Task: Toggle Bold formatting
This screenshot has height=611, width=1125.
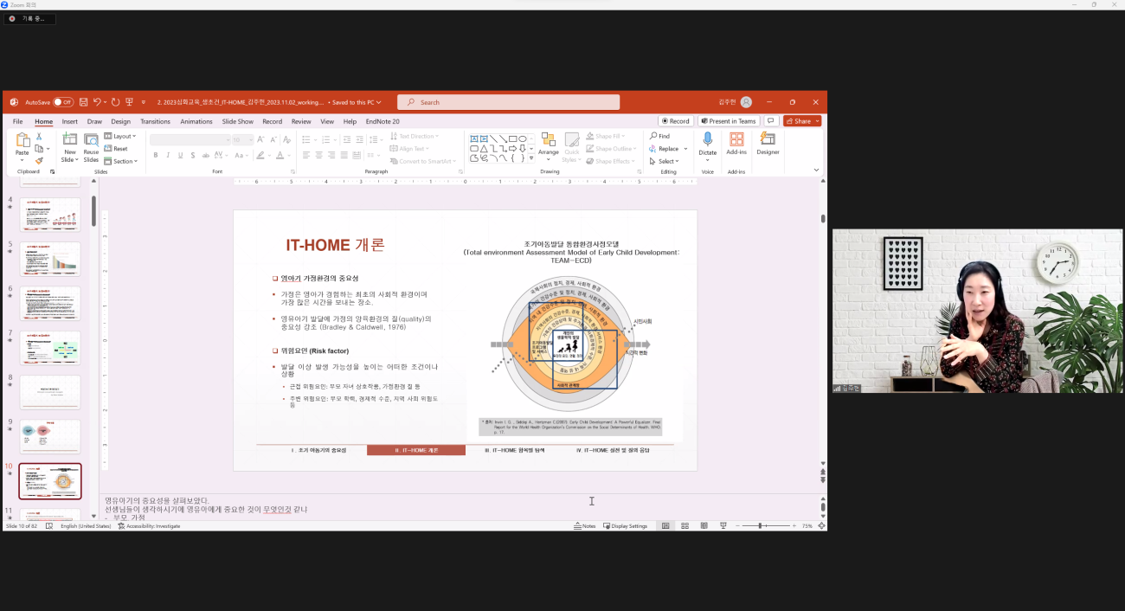Action: (x=156, y=155)
